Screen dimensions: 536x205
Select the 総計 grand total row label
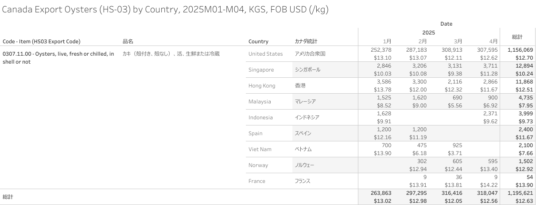point(8,197)
